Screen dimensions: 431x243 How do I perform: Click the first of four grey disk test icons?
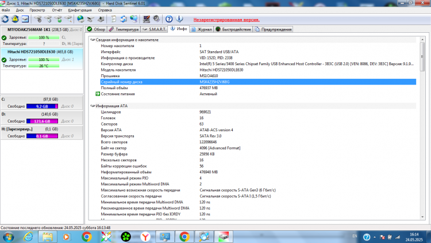[38, 19]
